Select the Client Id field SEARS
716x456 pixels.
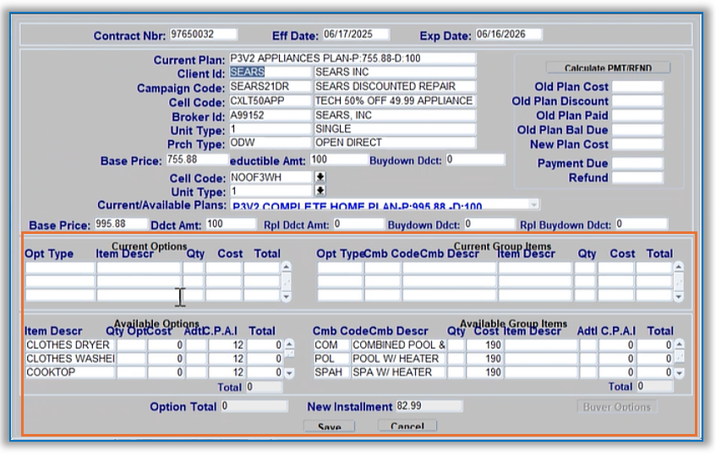pyautogui.click(x=270, y=72)
